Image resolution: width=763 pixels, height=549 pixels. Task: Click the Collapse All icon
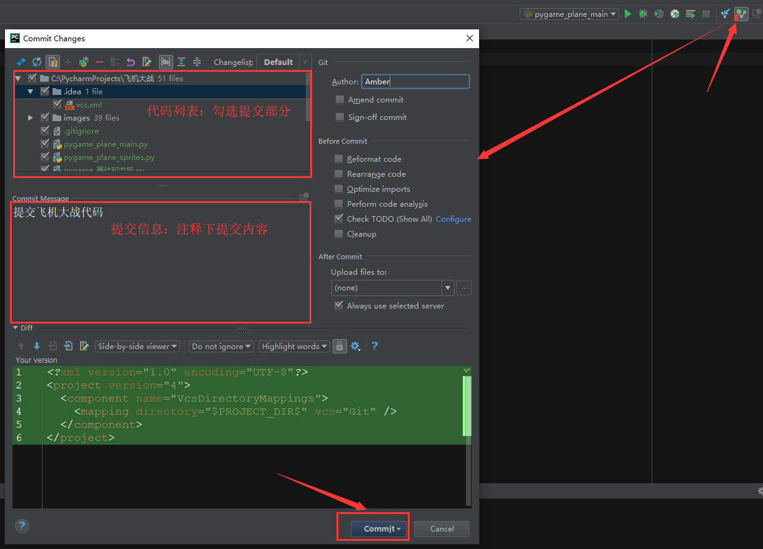click(197, 62)
